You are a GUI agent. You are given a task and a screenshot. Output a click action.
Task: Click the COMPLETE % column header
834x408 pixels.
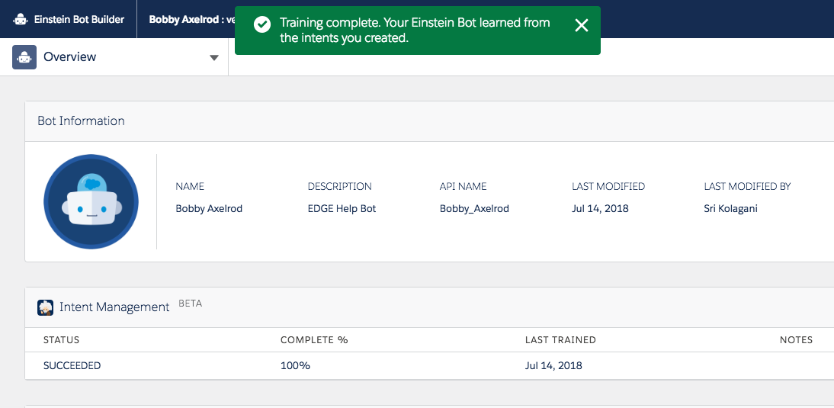(x=314, y=340)
